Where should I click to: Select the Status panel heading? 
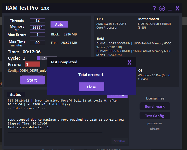point(16,95)
